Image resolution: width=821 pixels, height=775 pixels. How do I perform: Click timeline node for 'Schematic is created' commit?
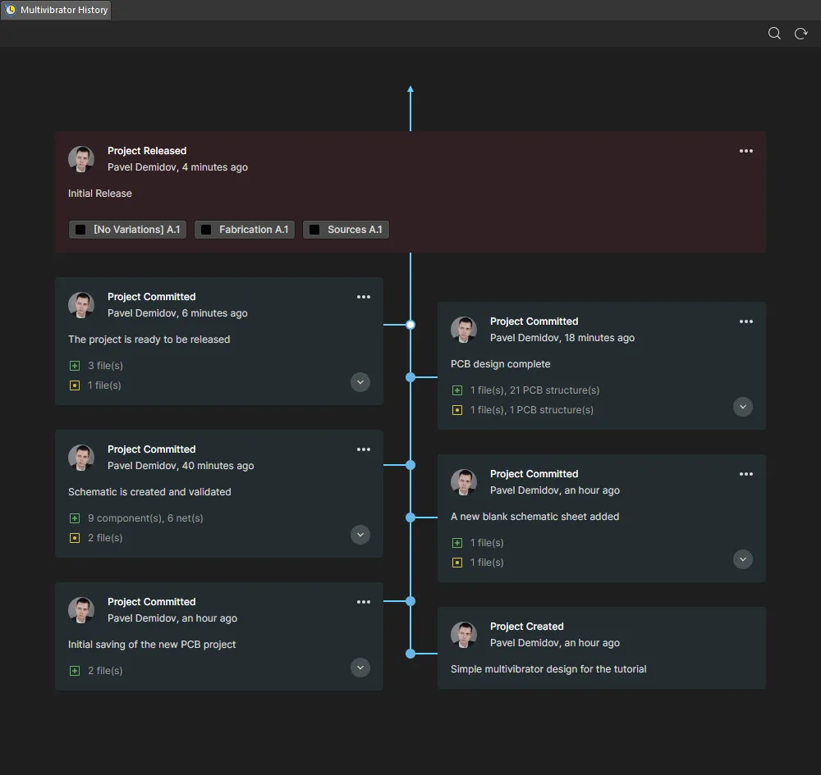click(410, 465)
